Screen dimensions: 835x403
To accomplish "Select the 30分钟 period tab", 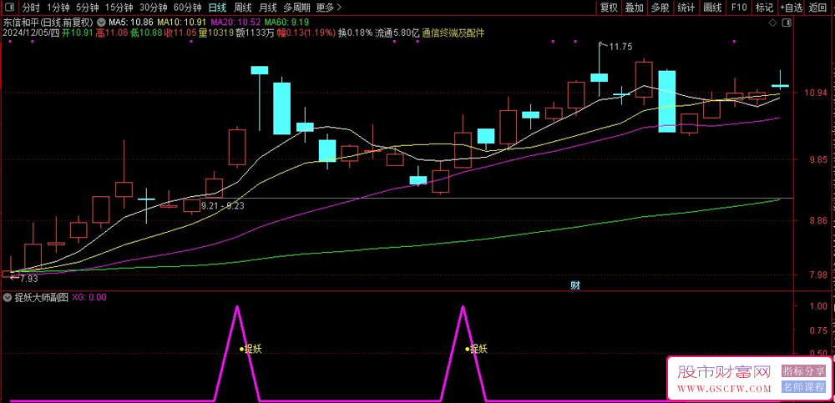I will coord(154,8).
